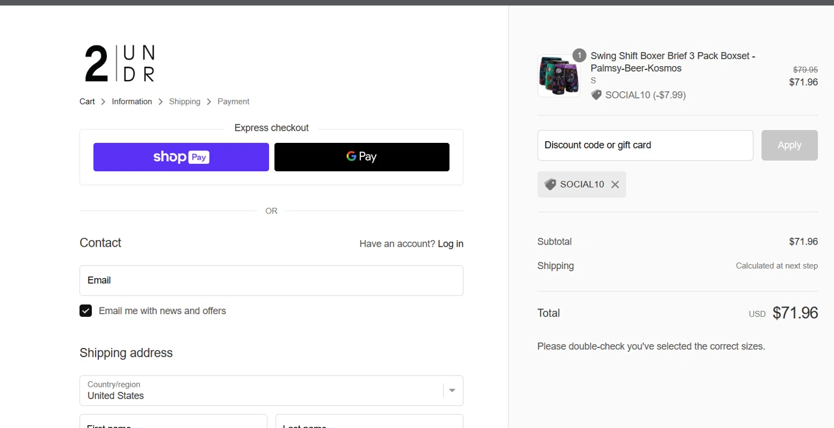Viewport: 834px width, 428px height.
Task: Select the Payment breadcrumb step
Action: coord(234,102)
